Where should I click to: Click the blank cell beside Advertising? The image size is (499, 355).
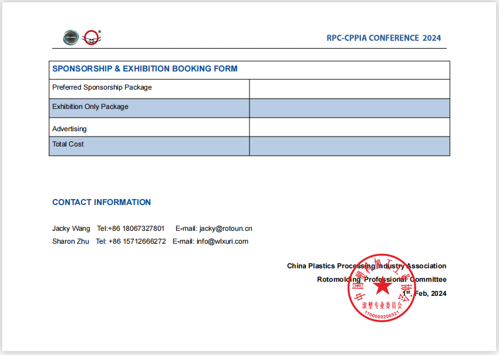349,127
